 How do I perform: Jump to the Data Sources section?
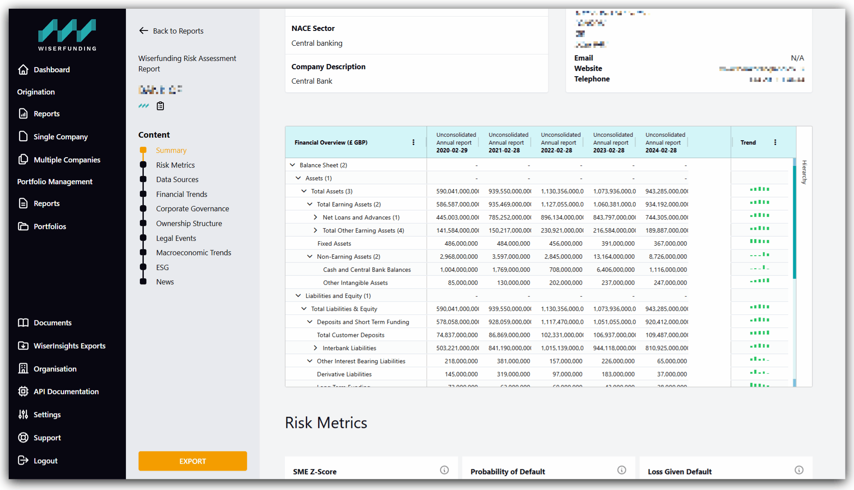177,179
